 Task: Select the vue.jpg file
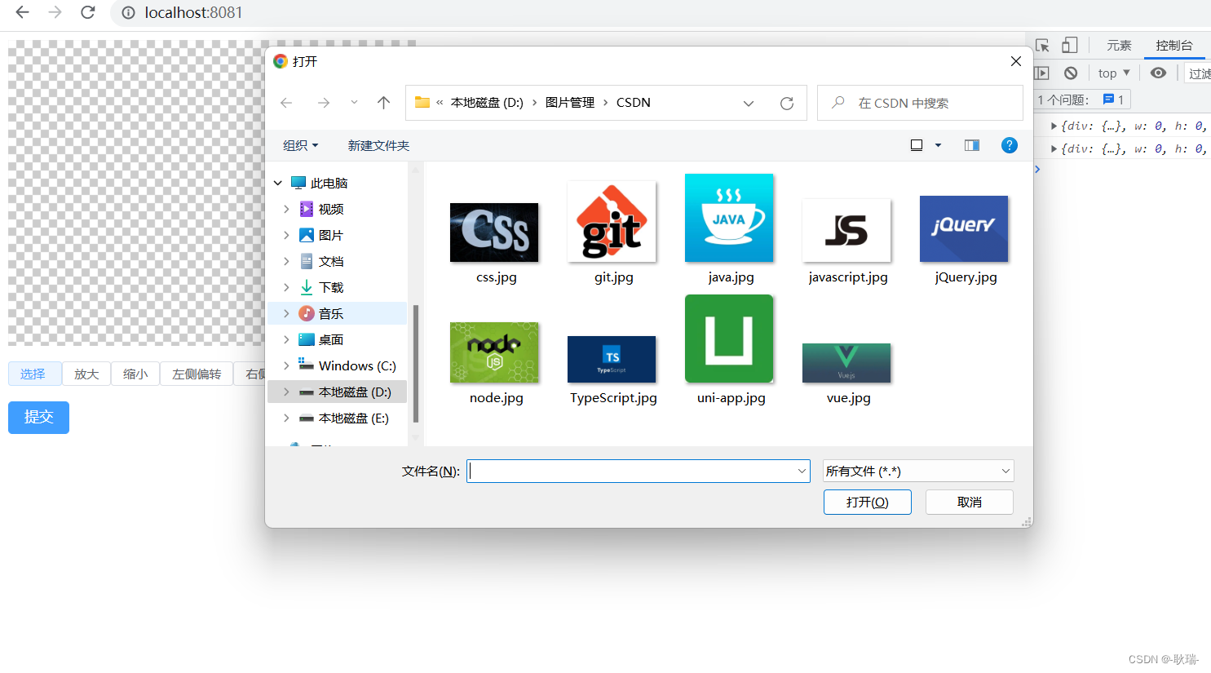(846, 374)
